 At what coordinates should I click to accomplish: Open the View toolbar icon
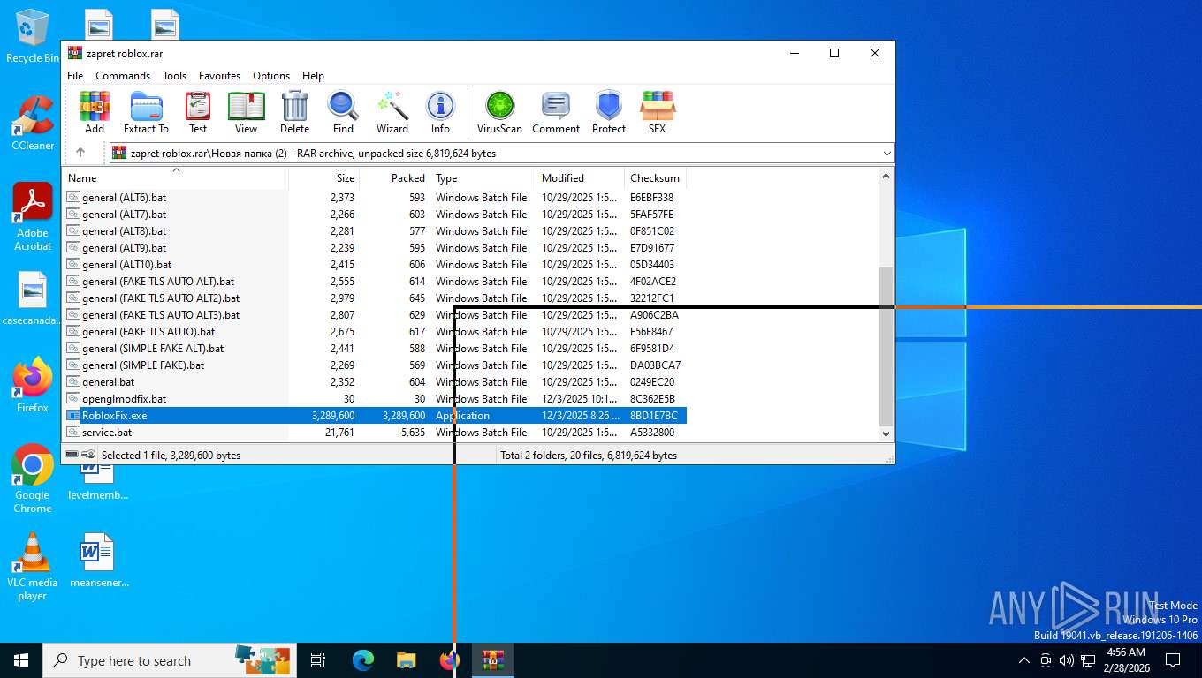click(x=246, y=112)
